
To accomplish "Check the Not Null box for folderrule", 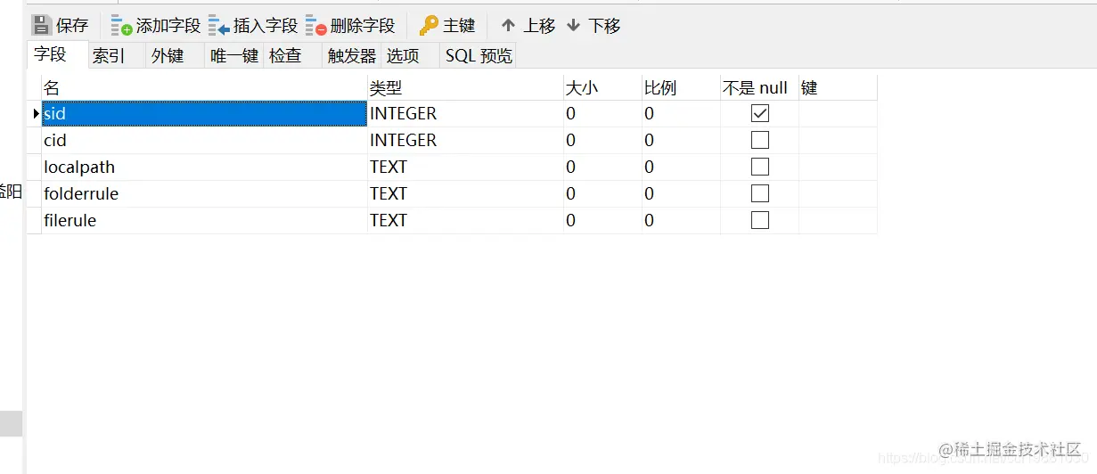I will click(760, 193).
